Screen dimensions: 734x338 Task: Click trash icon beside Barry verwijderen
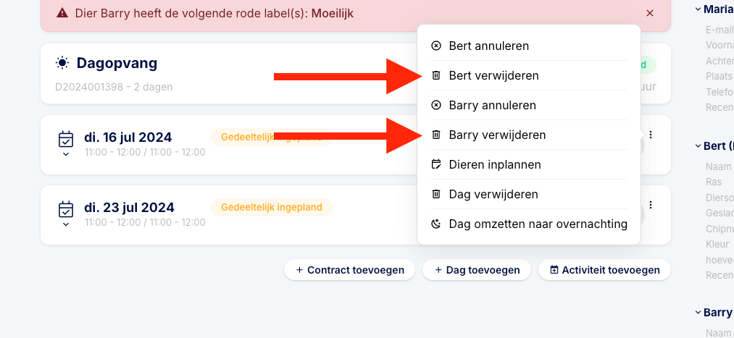point(436,135)
